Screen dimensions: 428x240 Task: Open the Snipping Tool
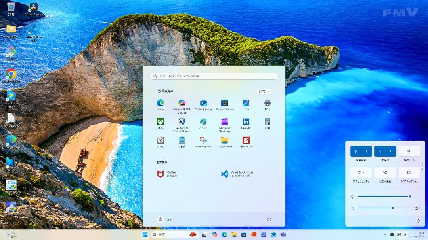[203, 142]
